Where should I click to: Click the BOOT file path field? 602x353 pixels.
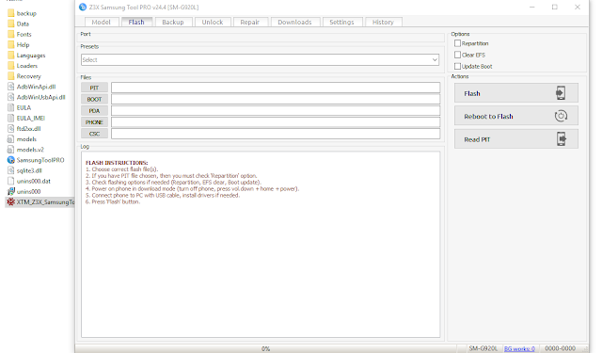tap(276, 99)
